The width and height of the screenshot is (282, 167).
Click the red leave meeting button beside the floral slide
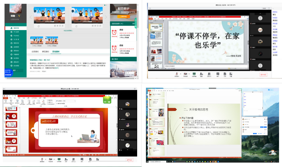tap(263, 74)
